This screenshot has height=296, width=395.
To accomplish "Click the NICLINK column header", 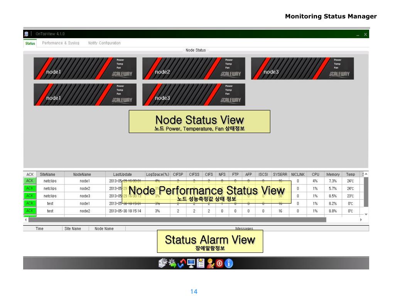I will tap(298, 174).
